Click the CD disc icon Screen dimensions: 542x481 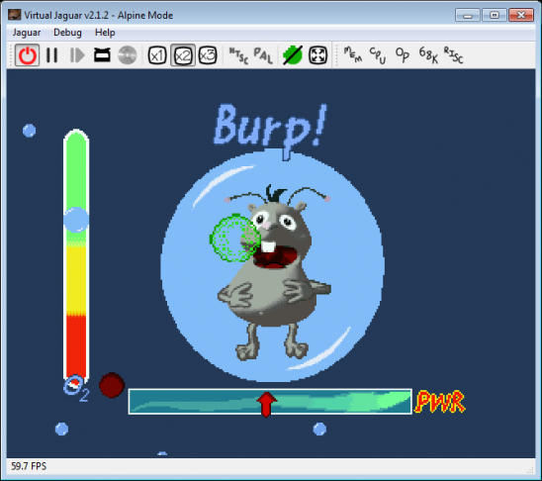128,55
